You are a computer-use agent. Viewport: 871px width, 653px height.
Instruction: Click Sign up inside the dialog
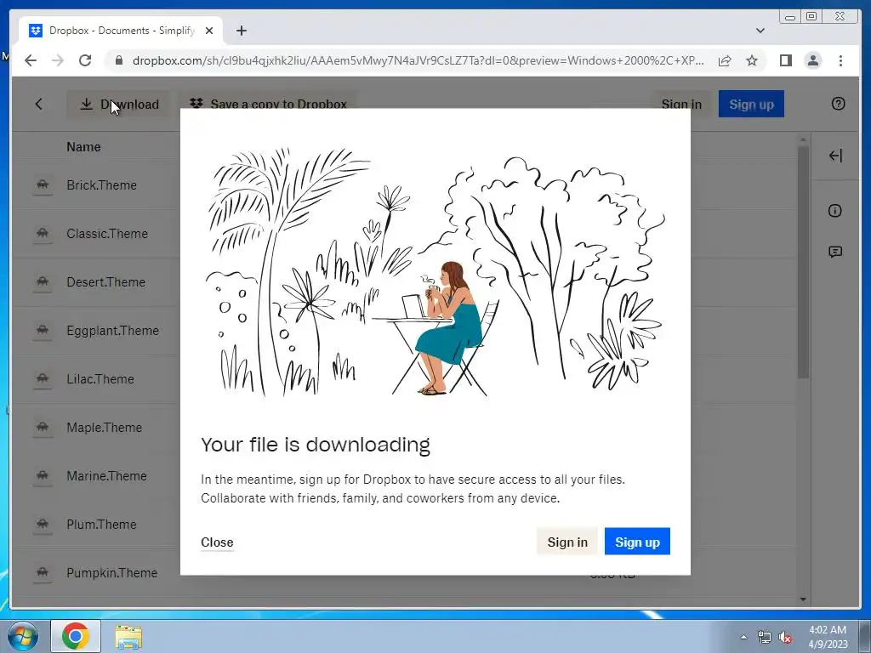pos(637,542)
